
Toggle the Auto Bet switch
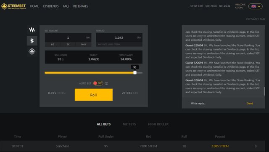98,83
